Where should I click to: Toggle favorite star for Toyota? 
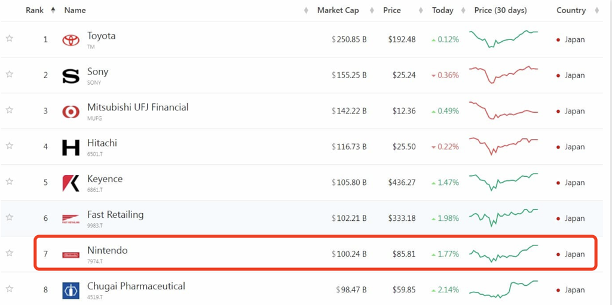click(x=10, y=38)
